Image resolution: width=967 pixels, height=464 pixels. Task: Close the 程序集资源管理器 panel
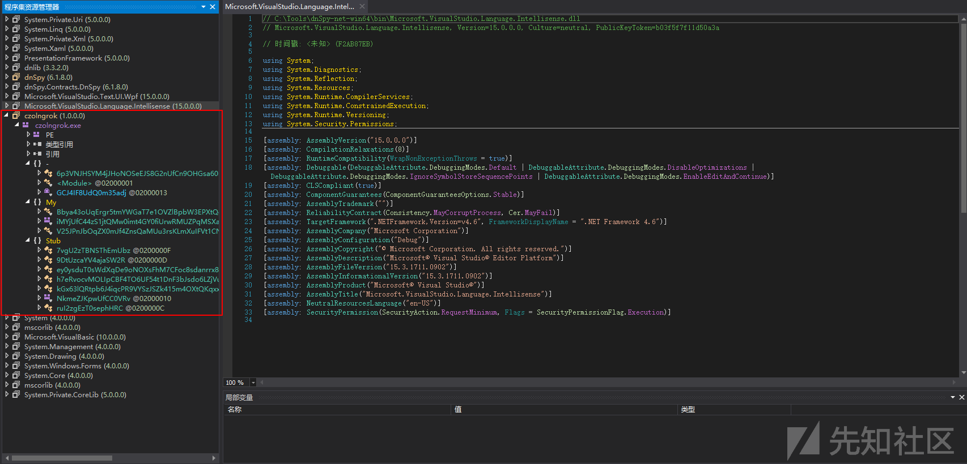pos(213,7)
